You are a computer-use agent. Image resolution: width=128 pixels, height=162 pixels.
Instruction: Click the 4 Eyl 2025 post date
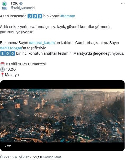[23, 157]
